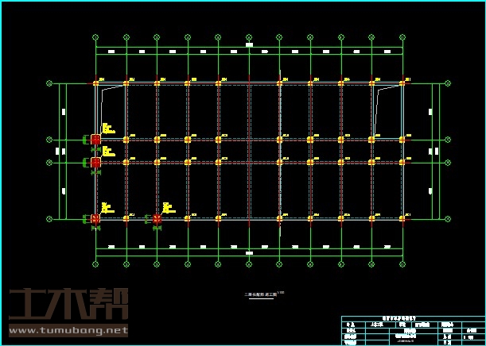Select the overall dimension label at top center
The image size is (486, 346).
pyautogui.click(x=249, y=45)
